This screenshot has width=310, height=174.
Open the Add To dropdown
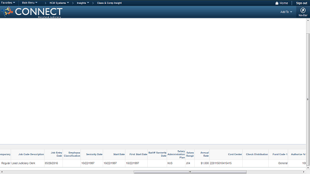(286, 12)
